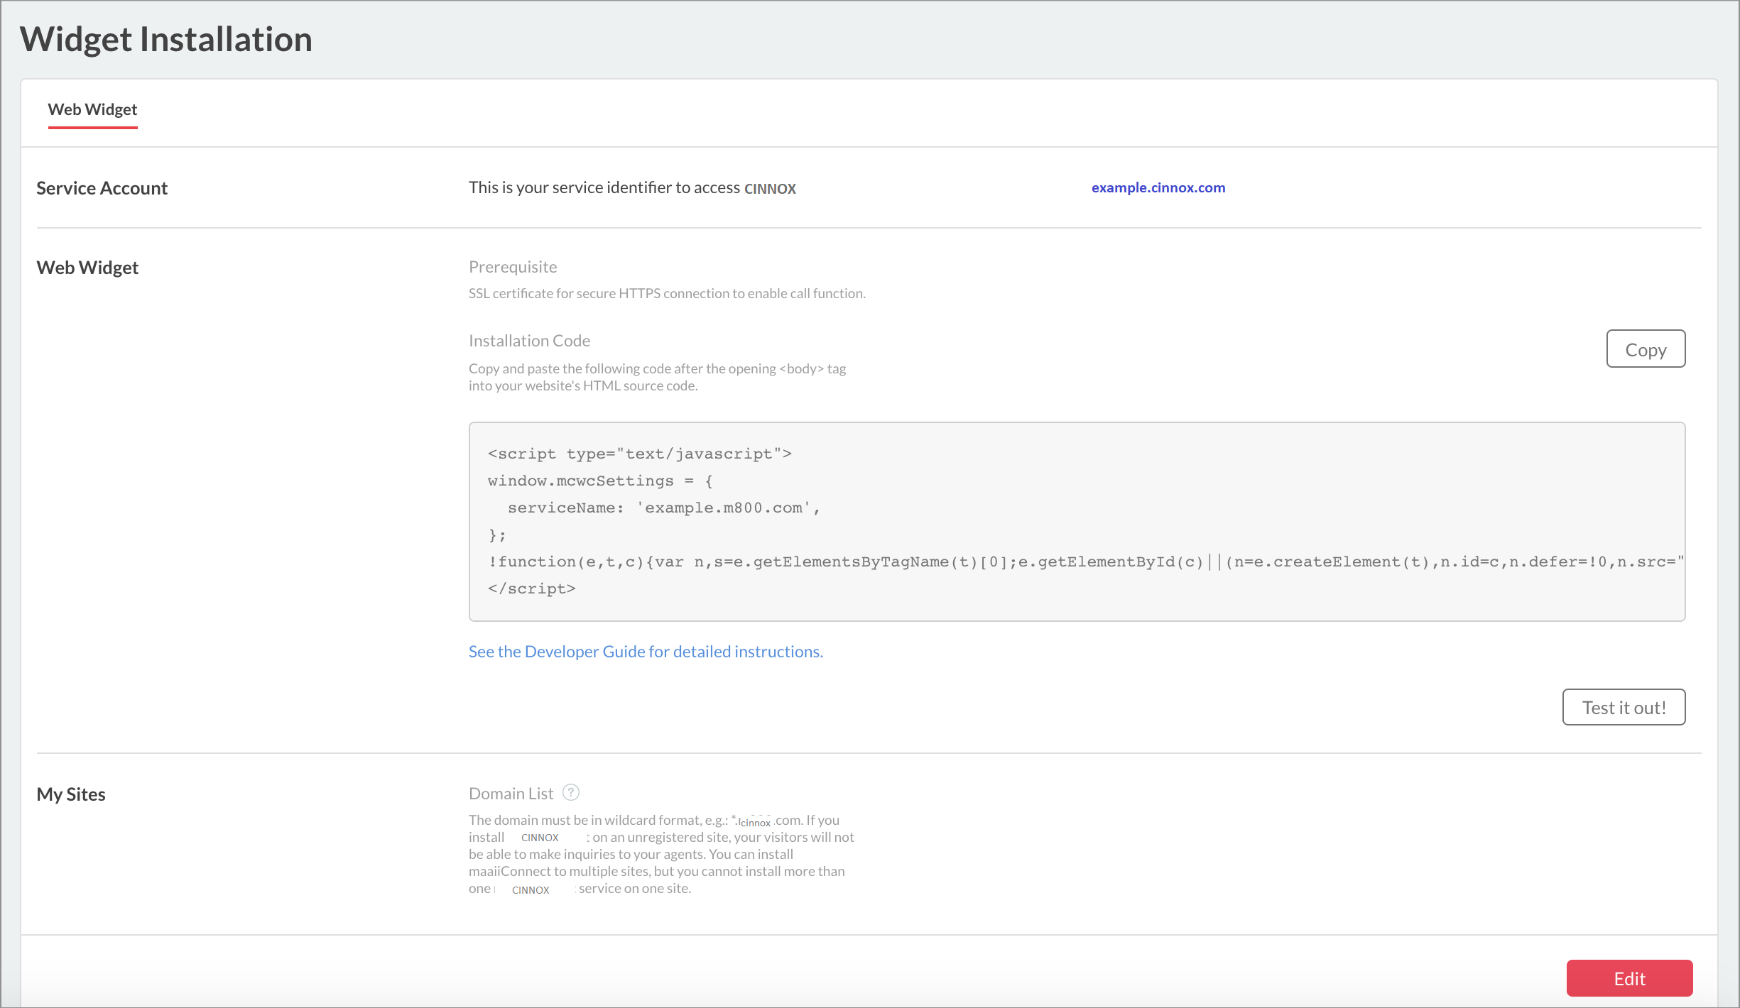The width and height of the screenshot is (1740, 1008).
Task: Click the closing script tag line
Action: 531,589
